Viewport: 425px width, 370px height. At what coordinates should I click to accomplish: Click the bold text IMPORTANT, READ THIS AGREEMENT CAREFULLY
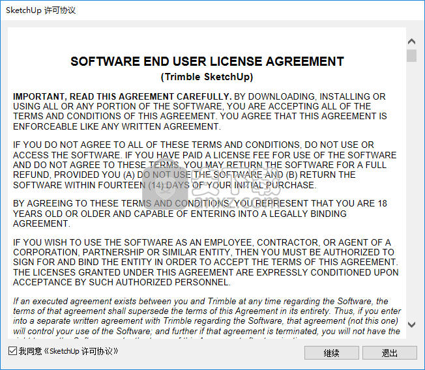[123, 96]
